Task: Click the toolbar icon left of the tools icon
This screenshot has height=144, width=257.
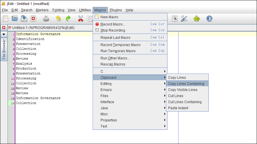Action: click(x=175, y=18)
